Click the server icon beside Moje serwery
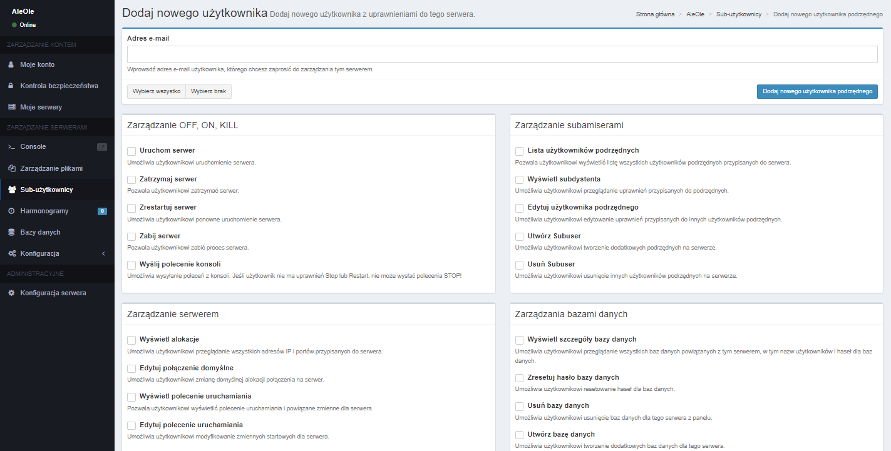 pos(11,107)
